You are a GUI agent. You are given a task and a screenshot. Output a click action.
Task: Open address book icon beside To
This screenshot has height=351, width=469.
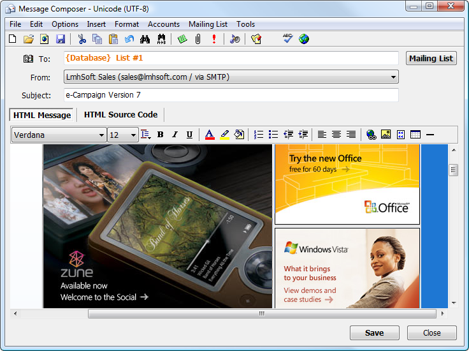tap(29, 59)
